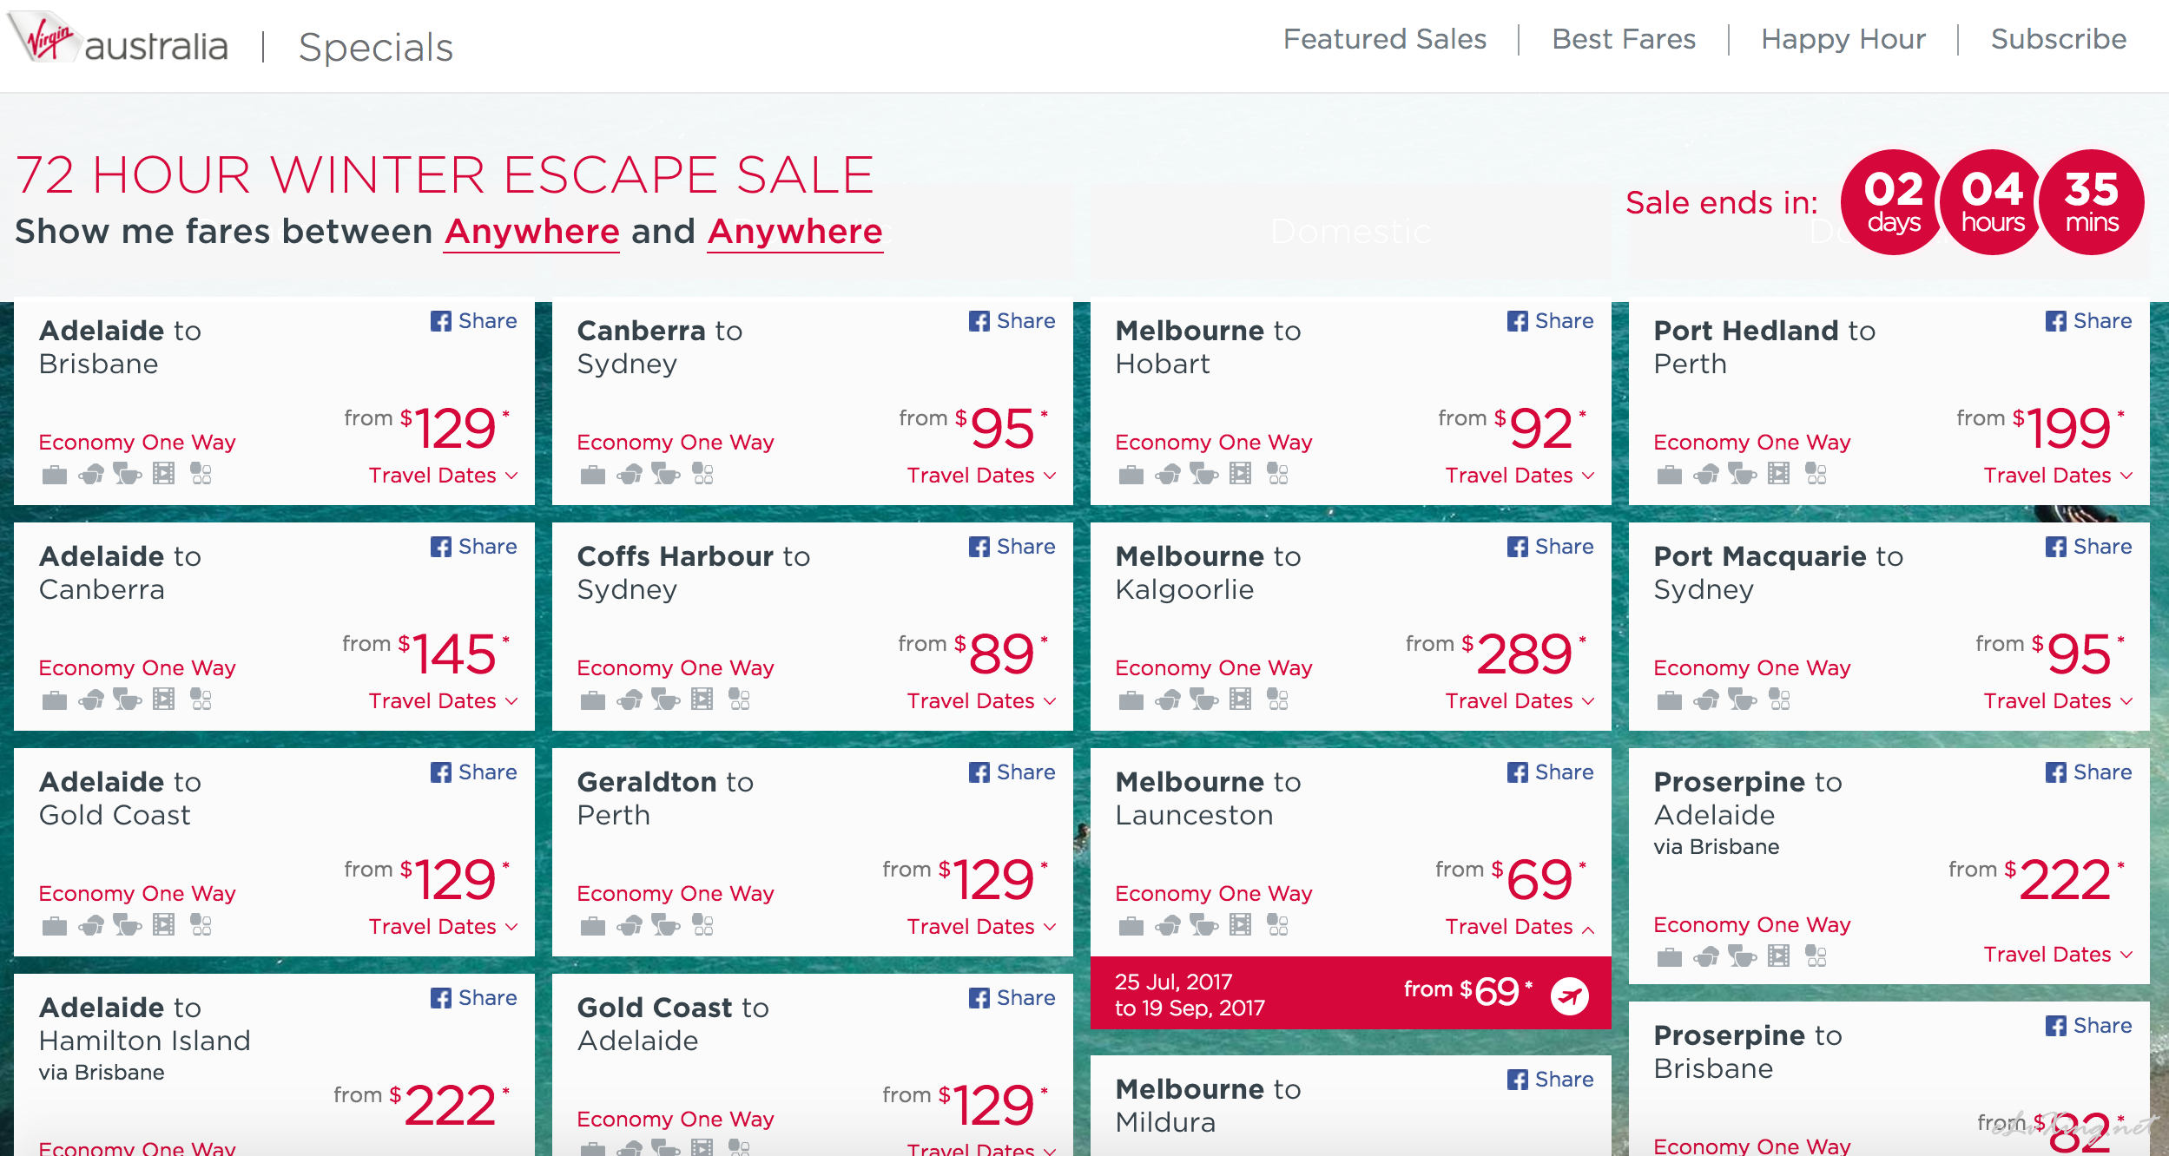The height and width of the screenshot is (1156, 2169).
Task: Expand Travel Dates for Geraldton to Perth
Action: click(981, 926)
